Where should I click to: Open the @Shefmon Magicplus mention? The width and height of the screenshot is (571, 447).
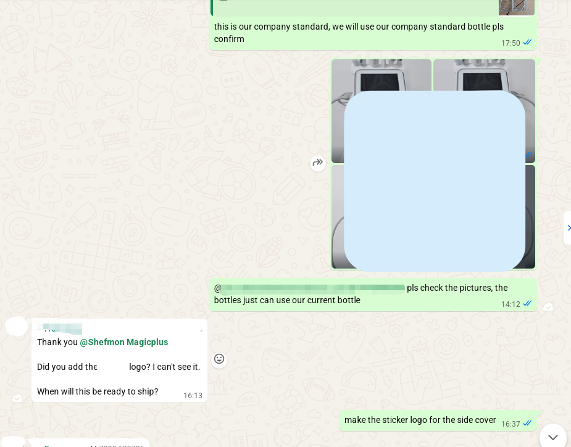tap(124, 342)
